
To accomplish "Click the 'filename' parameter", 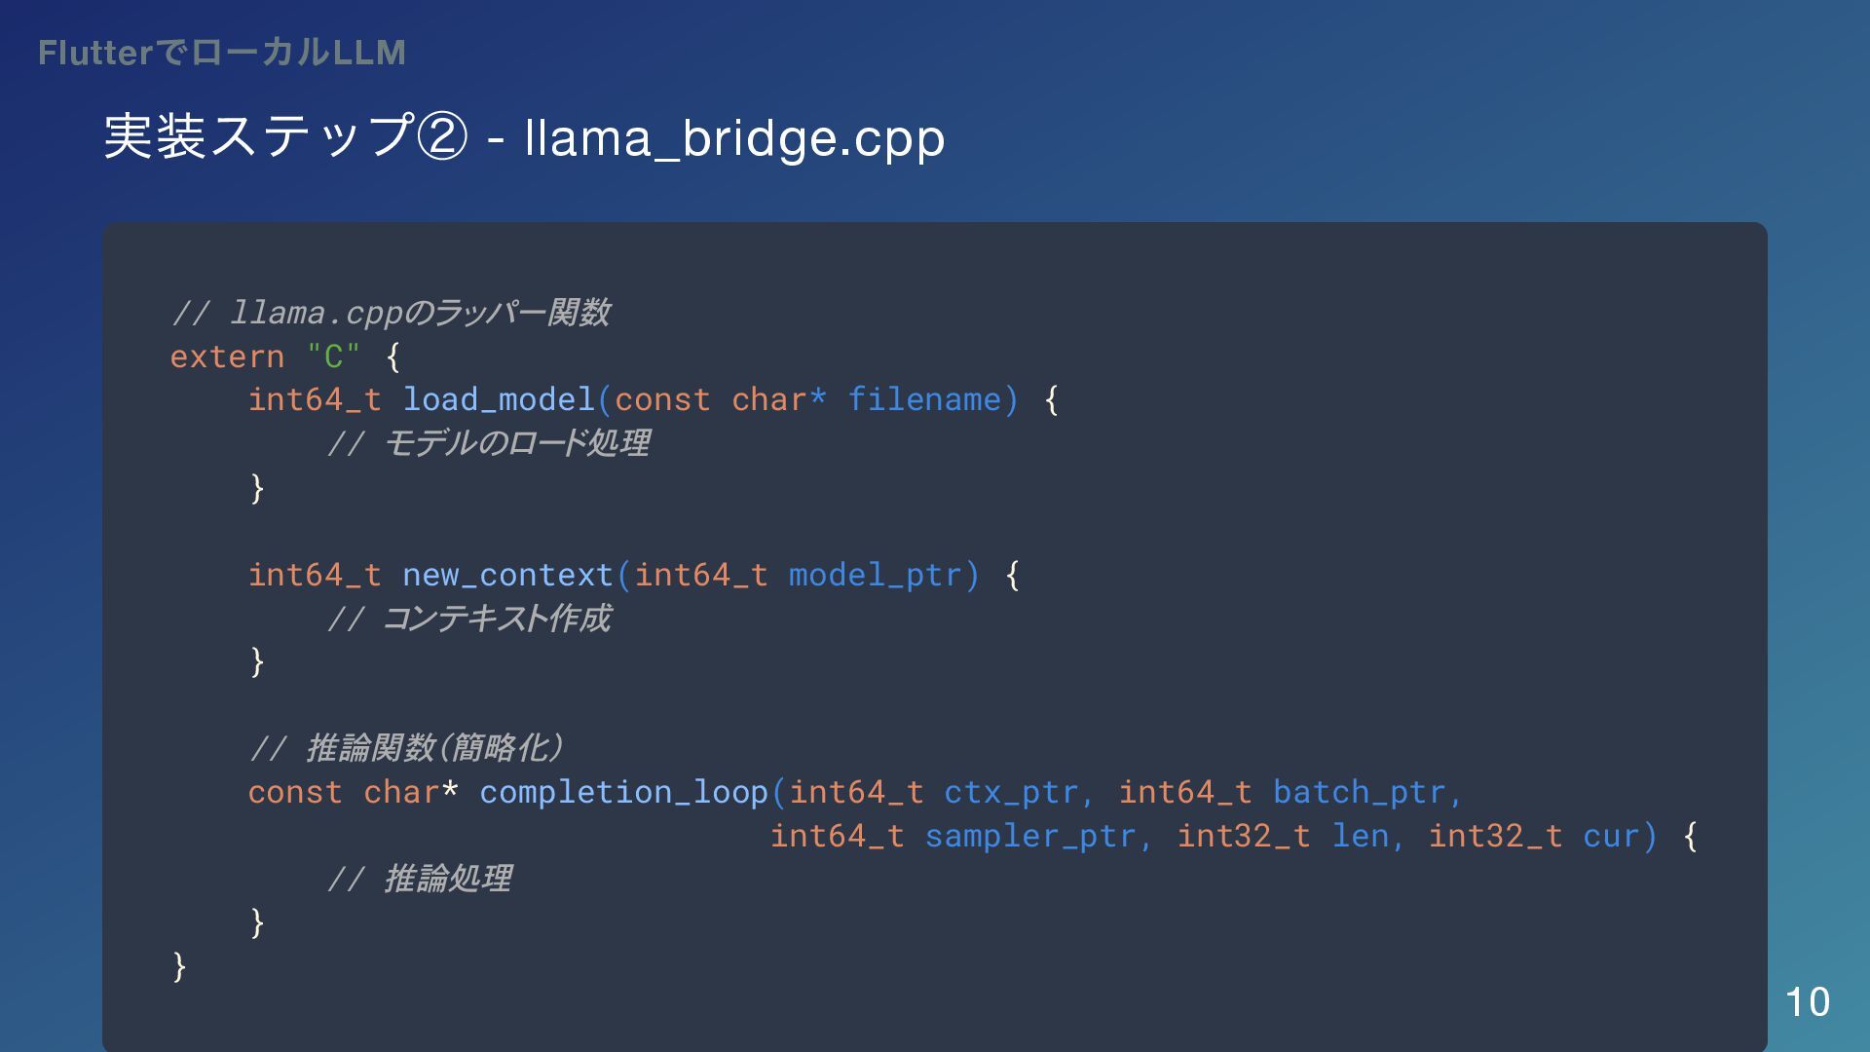I will [x=924, y=399].
